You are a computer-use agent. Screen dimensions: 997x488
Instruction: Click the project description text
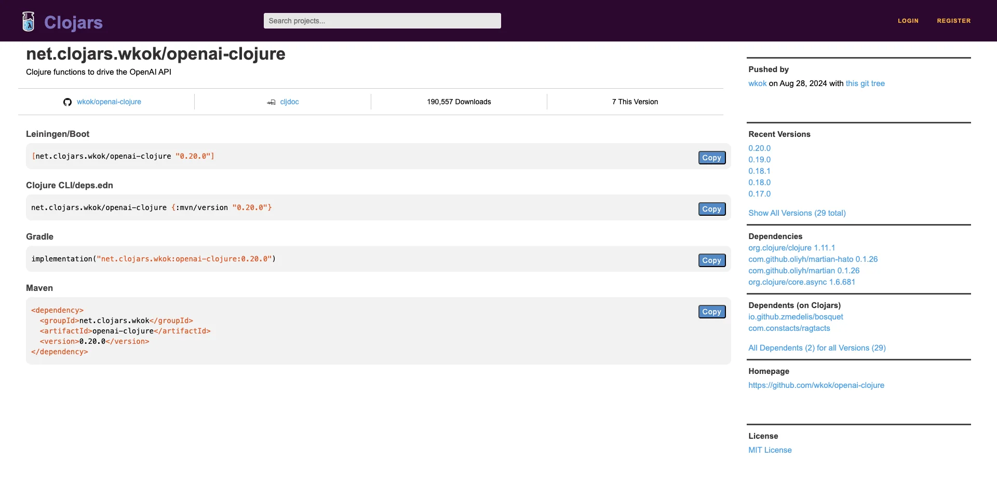pyautogui.click(x=99, y=72)
